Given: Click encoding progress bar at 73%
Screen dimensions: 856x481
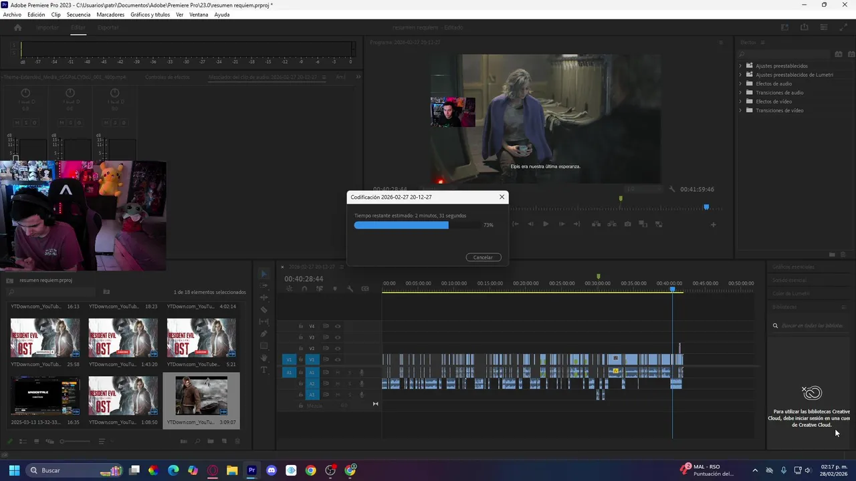Looking at the screenshot, I should (417, 225).
